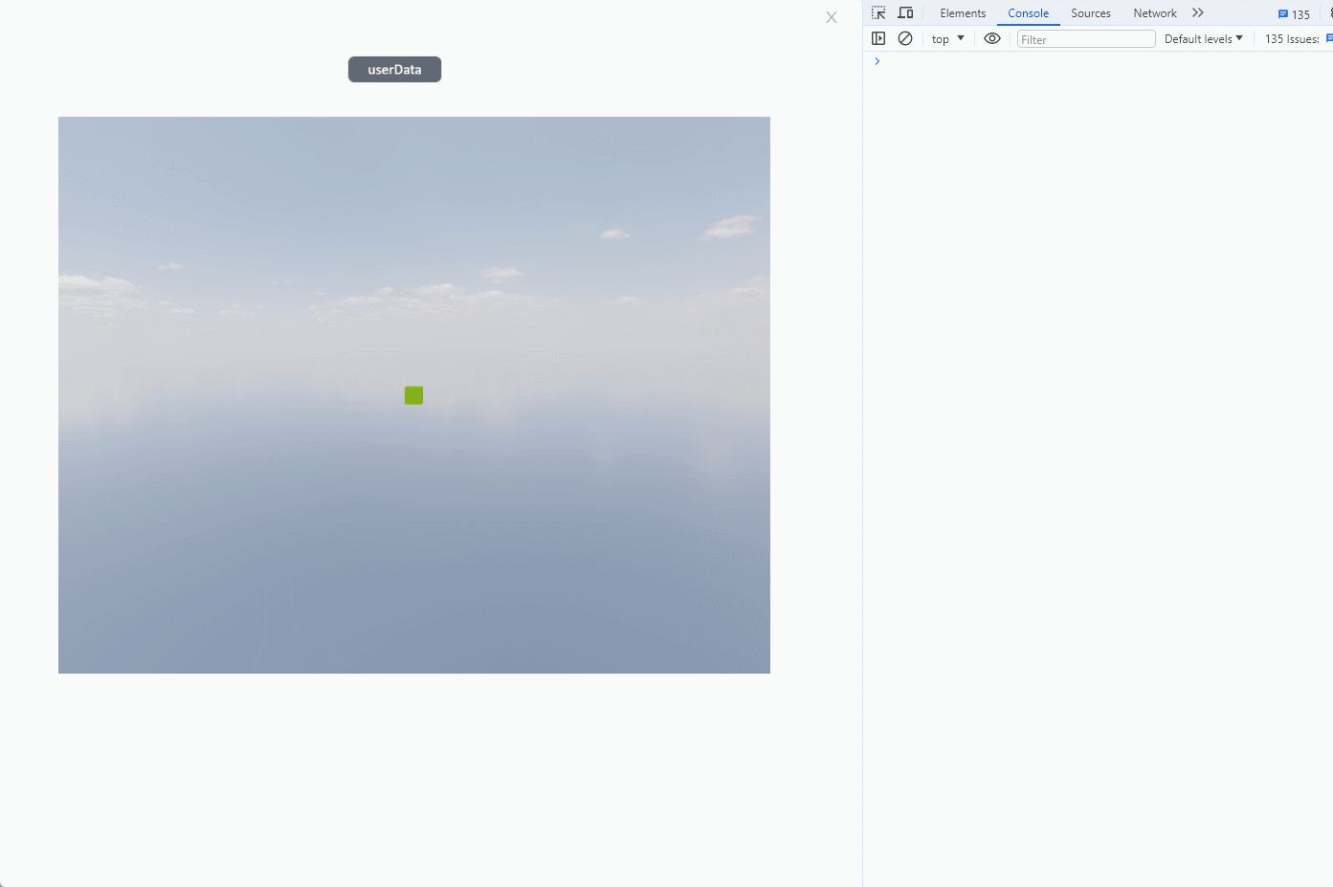This screenshot has height=887, width=1333.
Task: Expand the Default levels dropdown
Action: click(x=1203, y=39)
